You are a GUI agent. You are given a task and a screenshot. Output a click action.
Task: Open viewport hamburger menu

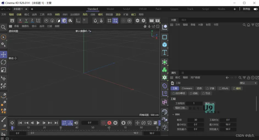coord(10,26)
